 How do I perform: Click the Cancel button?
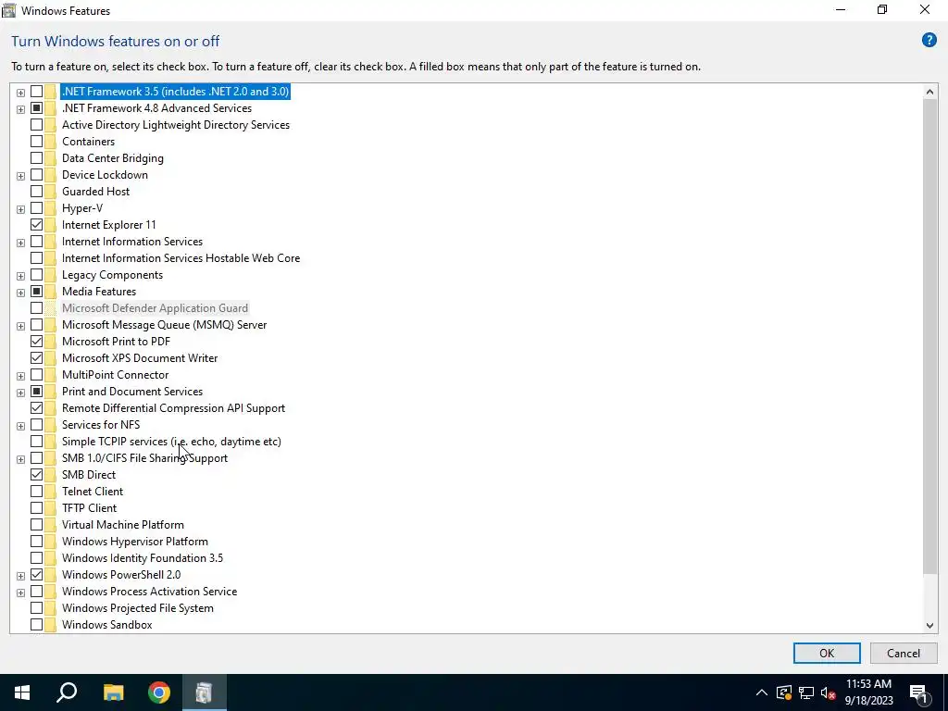(904, 653)
